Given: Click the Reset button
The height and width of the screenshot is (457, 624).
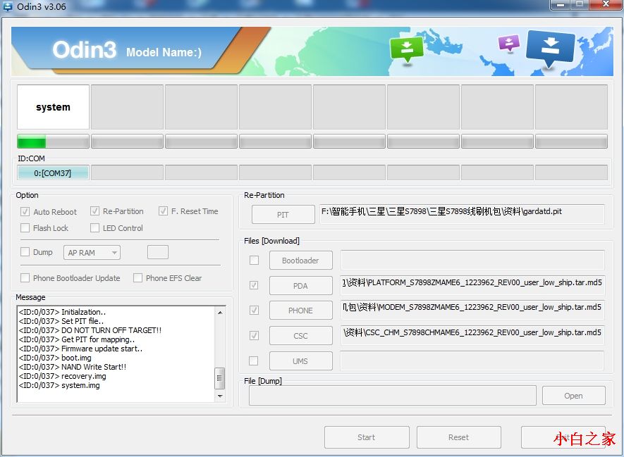Looking at the screenshot, I should [x=459, y=437].
